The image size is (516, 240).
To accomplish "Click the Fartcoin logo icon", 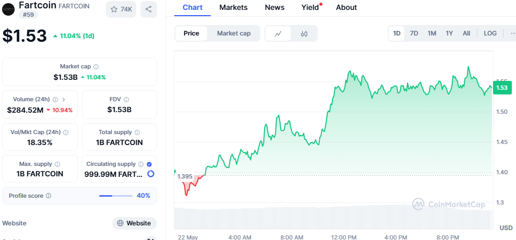I will (x=8, y=9).
